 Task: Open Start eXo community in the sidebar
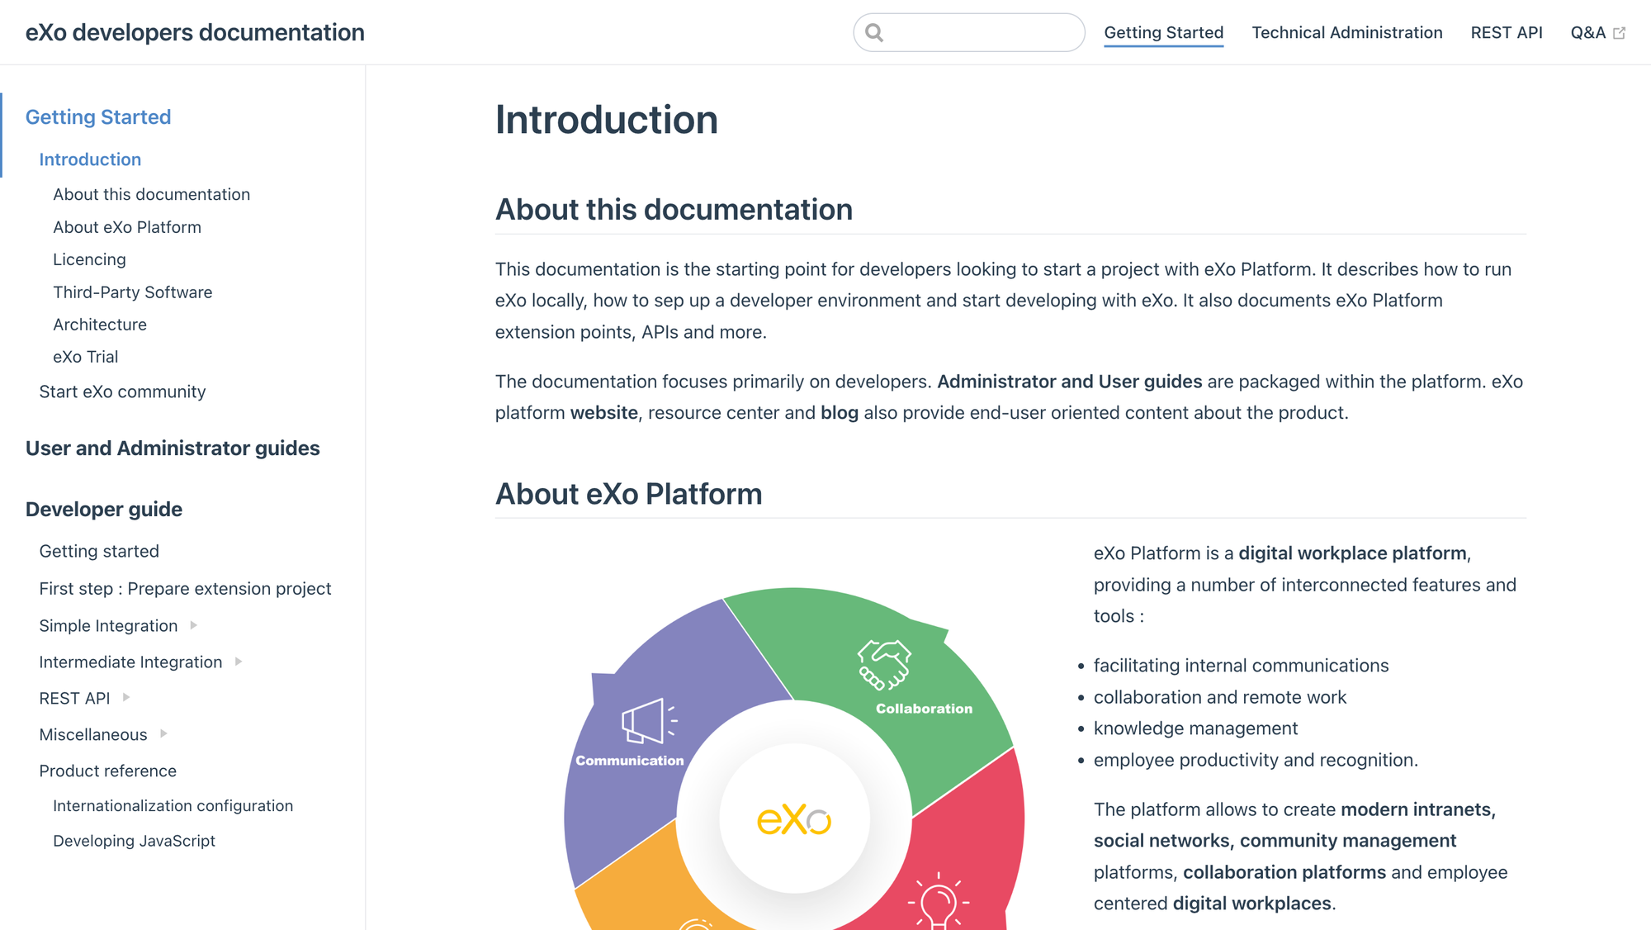tap(122, 392)
